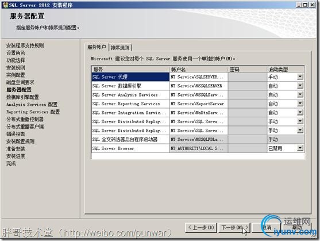This screenshot has width=320, height=241.
Task: Click the SQL Server setup title bar icon
Action: 5,5
